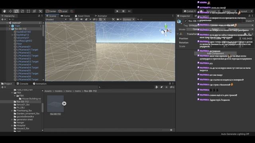Open scene view tools settings icon

tap(113, 19)
